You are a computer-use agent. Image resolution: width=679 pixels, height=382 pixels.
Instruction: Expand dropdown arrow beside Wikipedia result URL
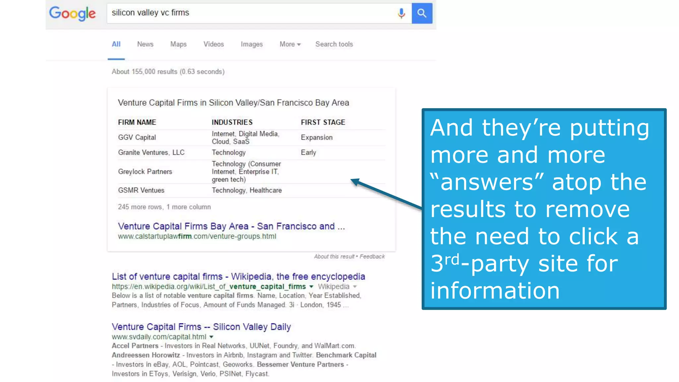click(311, 286)
